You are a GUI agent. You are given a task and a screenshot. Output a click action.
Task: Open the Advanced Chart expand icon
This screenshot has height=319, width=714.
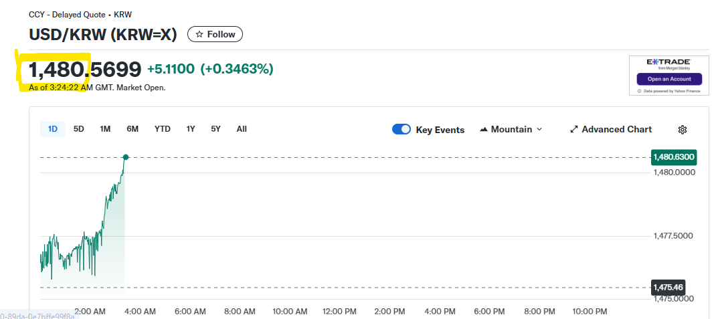point(573,130)
